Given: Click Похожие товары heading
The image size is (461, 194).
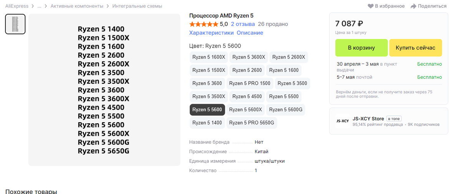Looking at the screenshot, I should point(31,191).
